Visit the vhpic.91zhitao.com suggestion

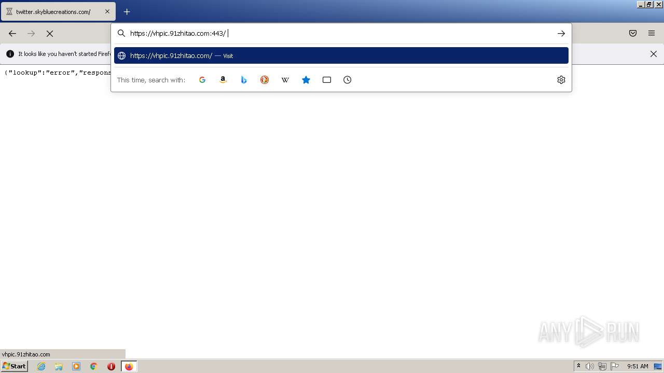(341, 55)
